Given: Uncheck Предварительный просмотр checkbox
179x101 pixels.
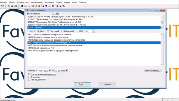Looking at the screenshot, I should tap(29, 74).
